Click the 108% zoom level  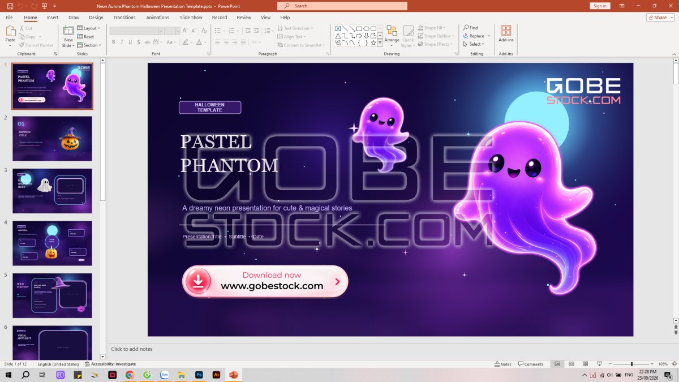pyautogui.click(x=663, y=364)
